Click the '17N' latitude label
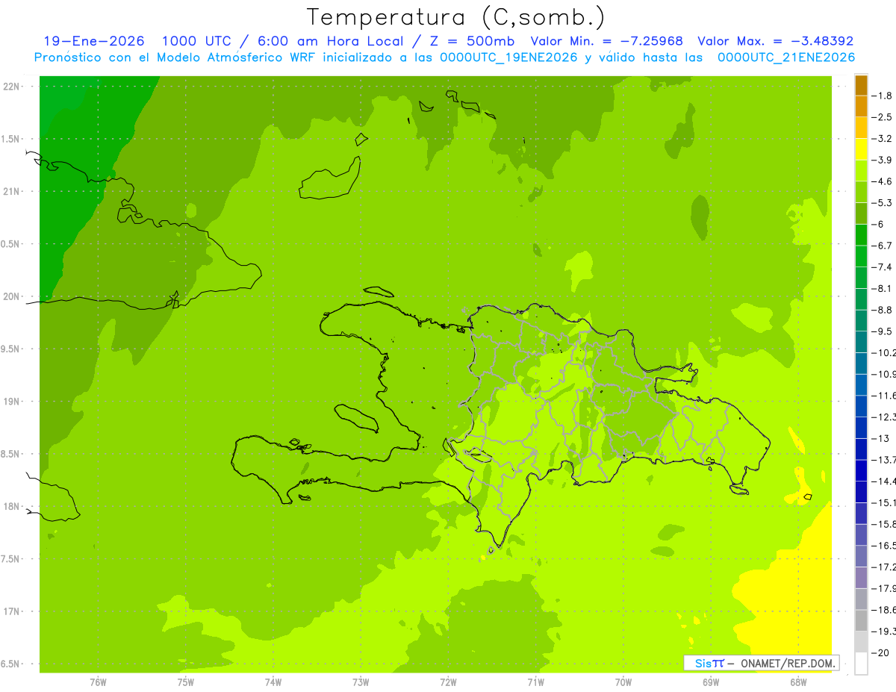This screenshot has width=896, height=692. click(13, 611)
